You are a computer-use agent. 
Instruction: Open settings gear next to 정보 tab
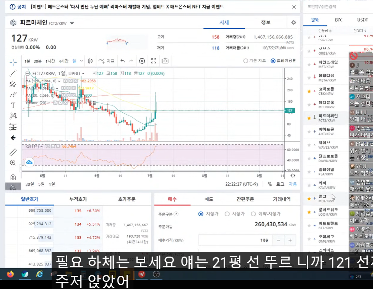(294, 22)
